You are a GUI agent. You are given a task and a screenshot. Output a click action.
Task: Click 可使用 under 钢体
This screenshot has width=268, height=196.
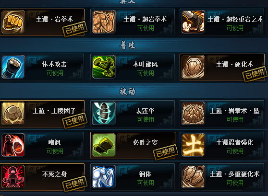pos(146,183)
